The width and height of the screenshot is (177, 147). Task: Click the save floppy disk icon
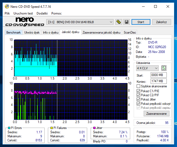(x=126, y=22)
